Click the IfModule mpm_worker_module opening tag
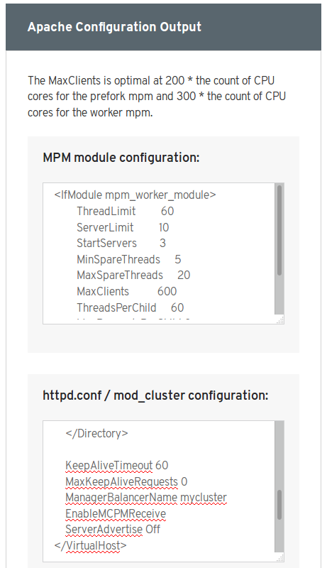 coord(135,195)
